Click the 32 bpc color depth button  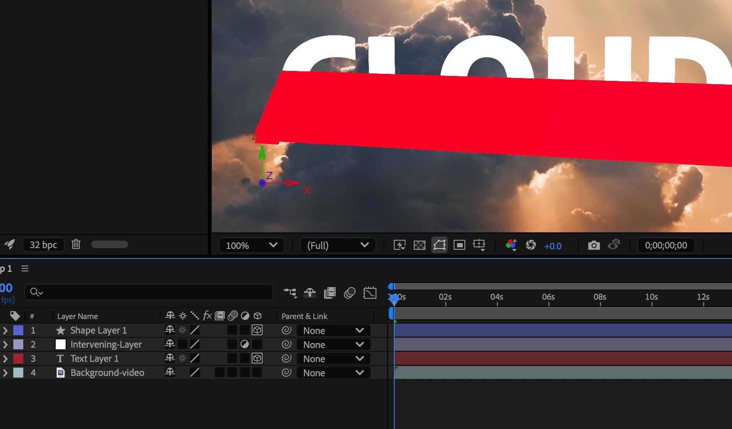43,245
